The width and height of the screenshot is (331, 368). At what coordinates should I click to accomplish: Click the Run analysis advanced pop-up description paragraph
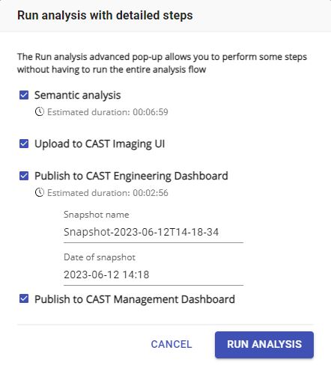[x=162, y=63]
